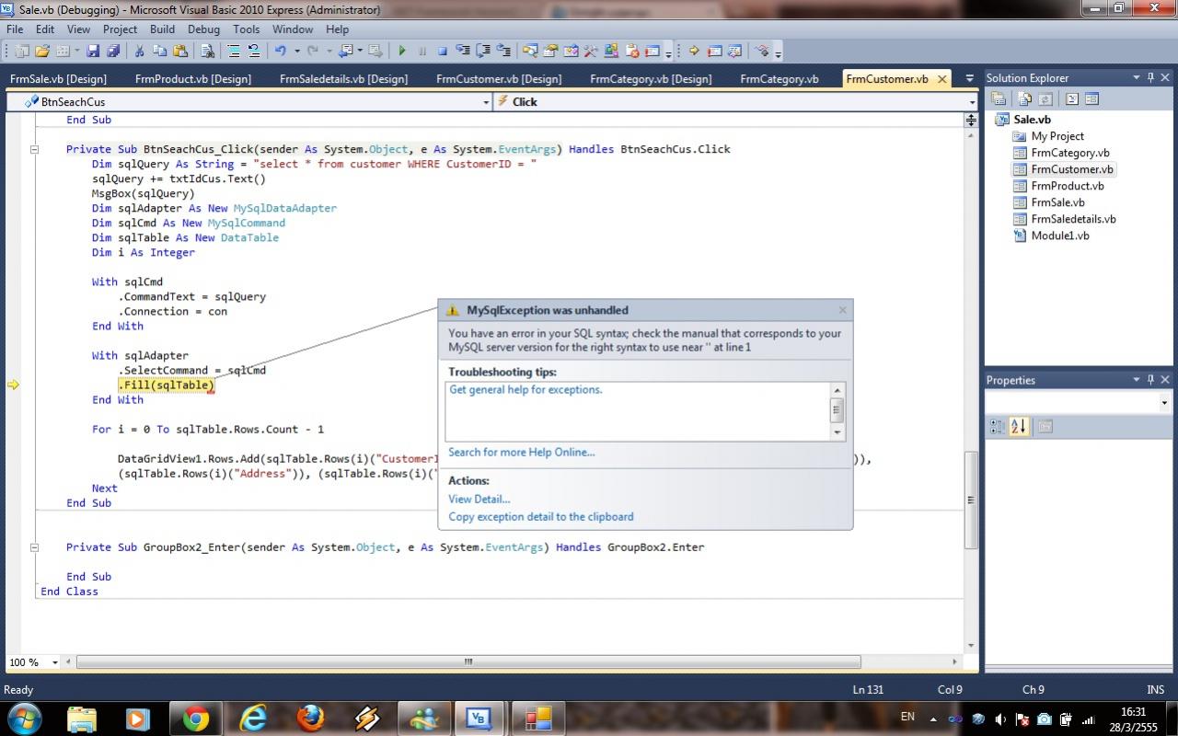
Task: Click the horizontal code editor scrollbar
Action: [x=468, y=661]
